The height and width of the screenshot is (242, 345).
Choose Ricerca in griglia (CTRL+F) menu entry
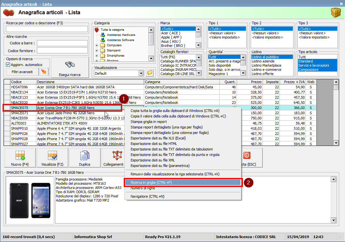tap(183, 182)
